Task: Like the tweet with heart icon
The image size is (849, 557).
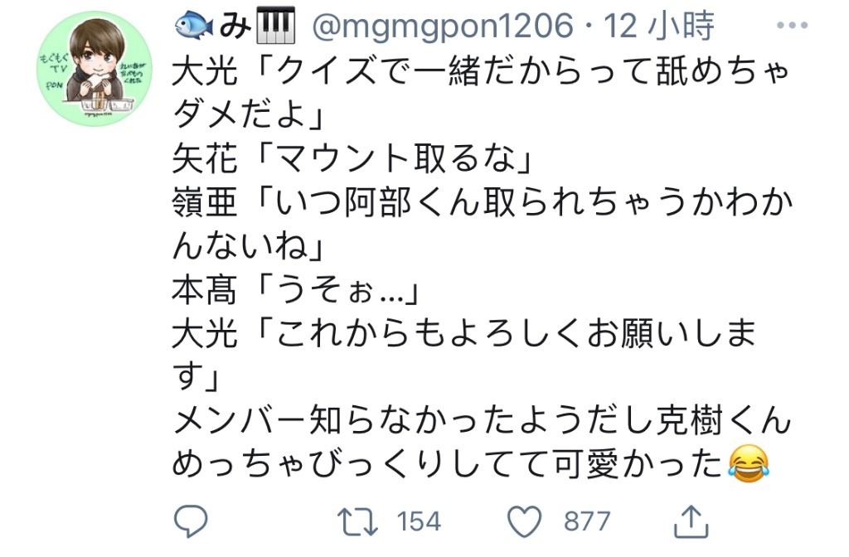Action: click(x=524, y=521)
